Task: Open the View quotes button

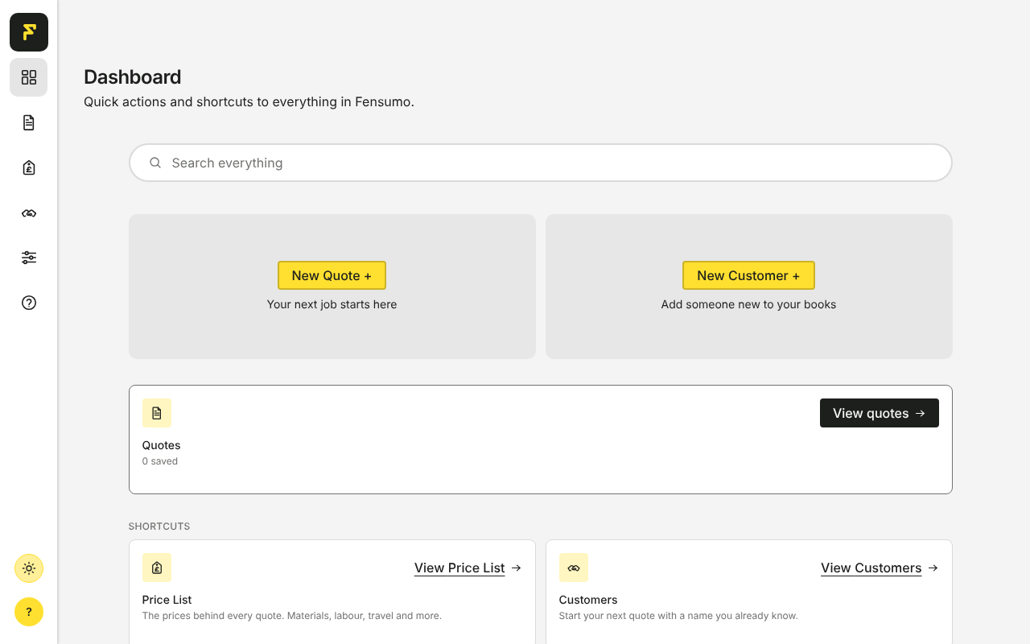Action: 880,413
